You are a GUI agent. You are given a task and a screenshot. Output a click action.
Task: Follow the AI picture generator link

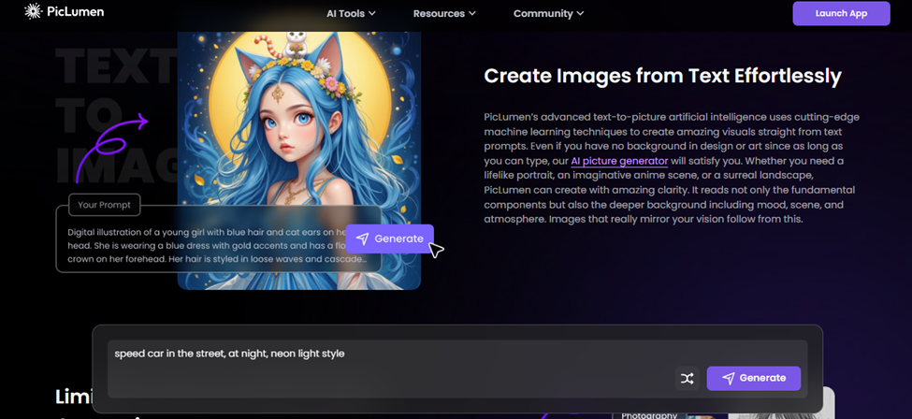[619, 161]
